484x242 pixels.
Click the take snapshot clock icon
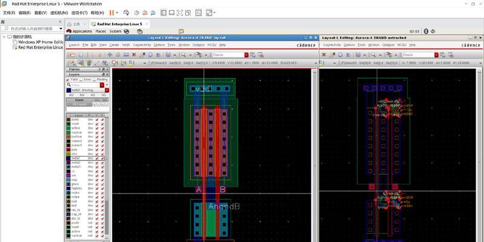[x=137, y=13]
